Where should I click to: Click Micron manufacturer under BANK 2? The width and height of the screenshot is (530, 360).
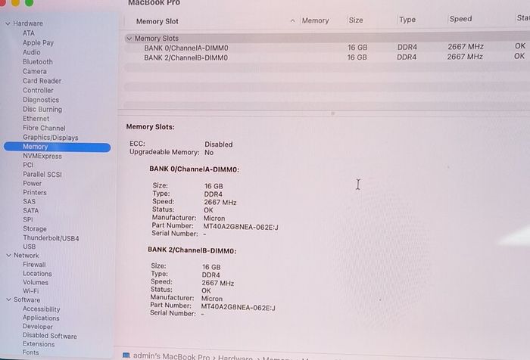[x=212, y=299]
